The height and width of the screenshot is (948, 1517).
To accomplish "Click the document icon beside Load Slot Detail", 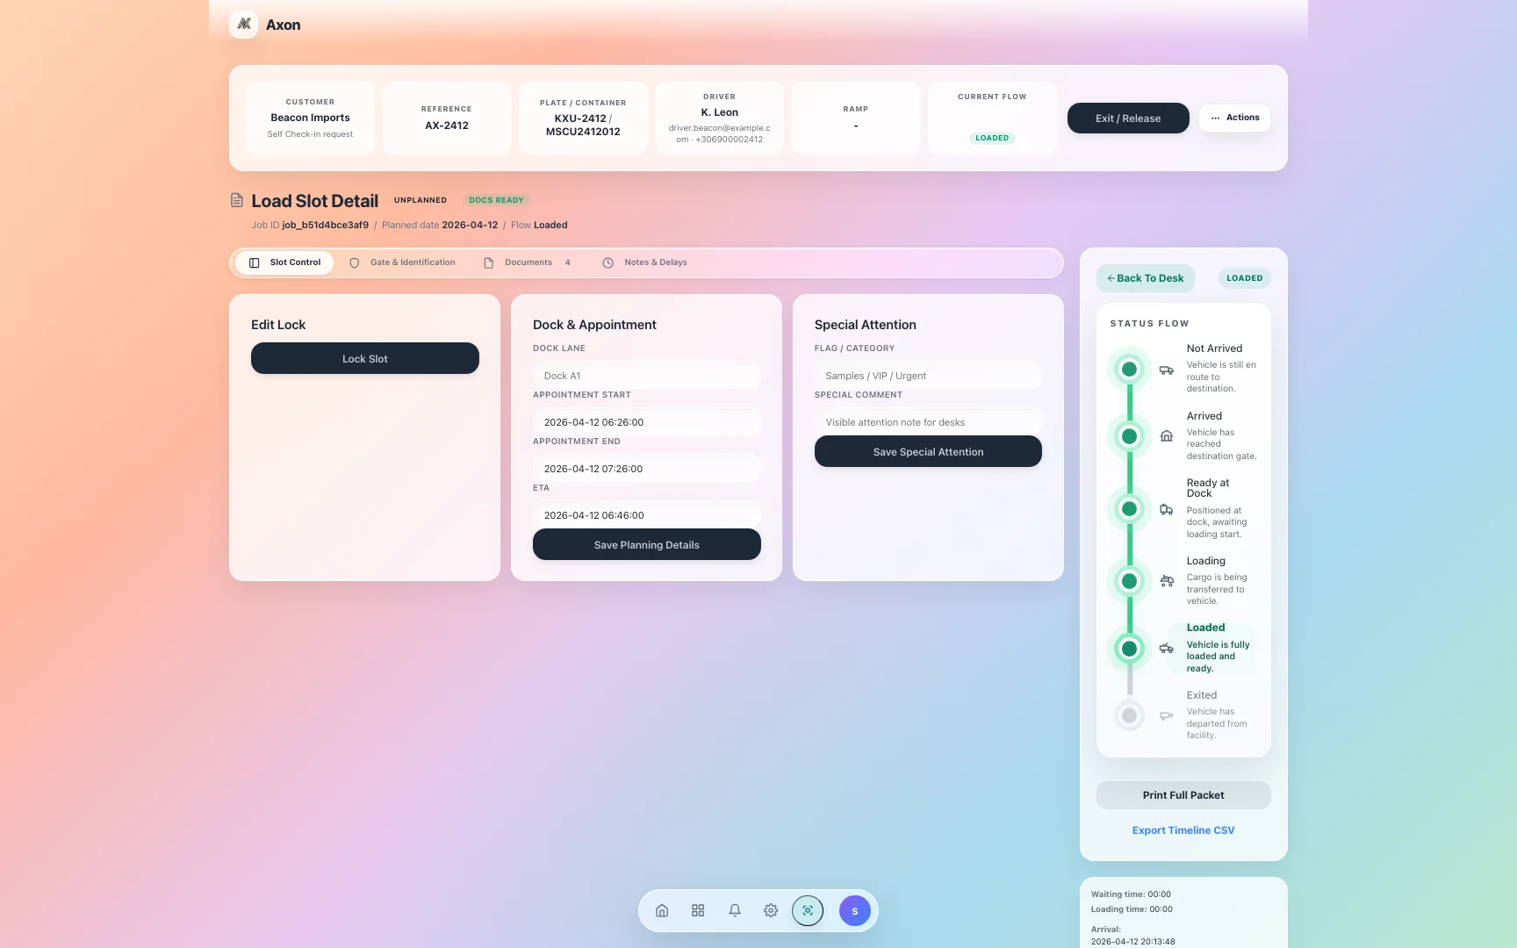I will click(236, 200).
